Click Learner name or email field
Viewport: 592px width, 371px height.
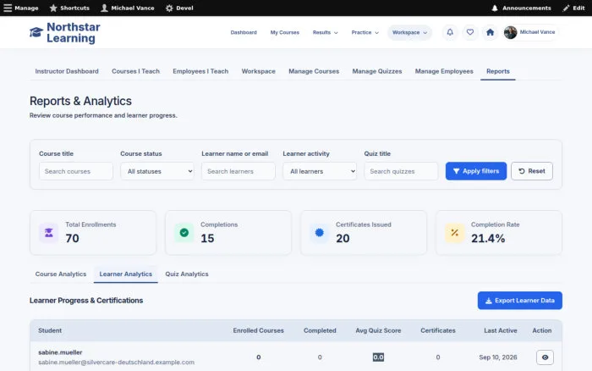coord(238,171)
